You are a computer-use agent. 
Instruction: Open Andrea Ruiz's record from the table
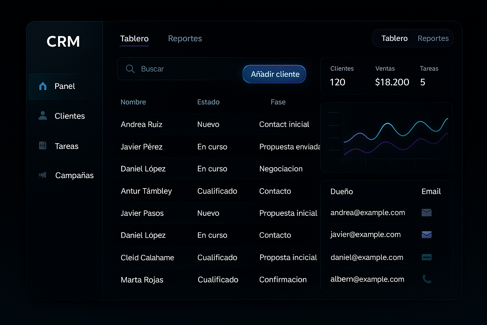(142, 124)
